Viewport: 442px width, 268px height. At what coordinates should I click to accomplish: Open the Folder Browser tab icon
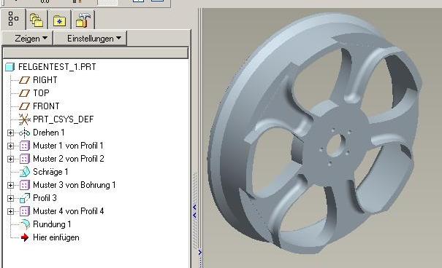[x=37, y=20]
